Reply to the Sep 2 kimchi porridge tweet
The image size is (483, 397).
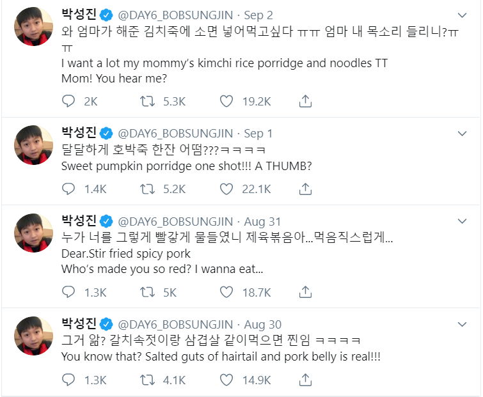point(68,101)
